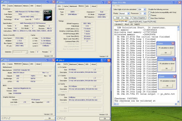182x121 pixels.
Task: Switch to Super PI [CPU #2] tab
Action: click(149, 22)
